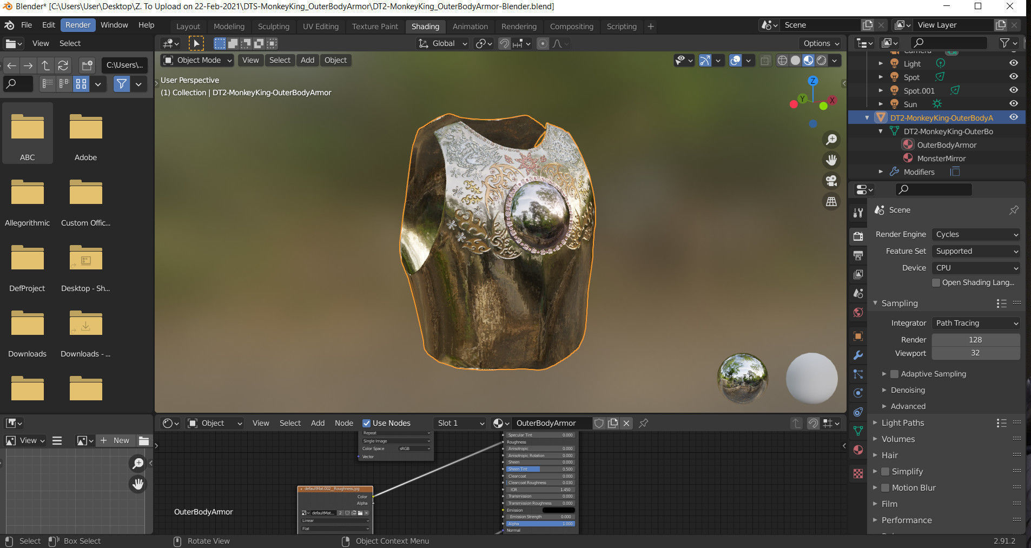
Task: Hide the Light object in outliner
Action: pos(1014,63)
